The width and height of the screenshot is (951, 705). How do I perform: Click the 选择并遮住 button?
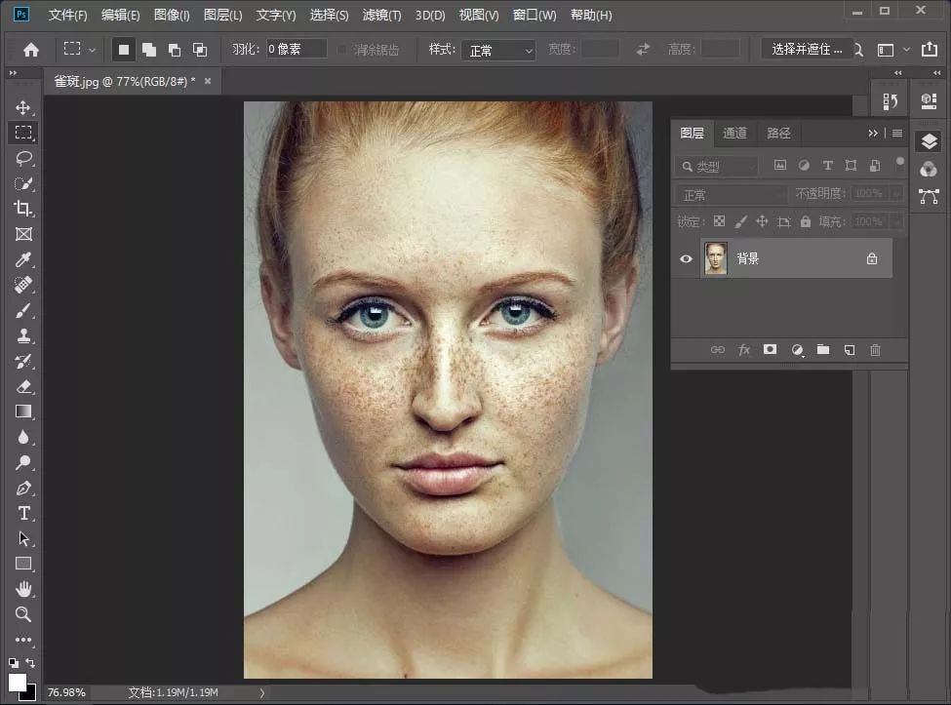pos(806,50)
